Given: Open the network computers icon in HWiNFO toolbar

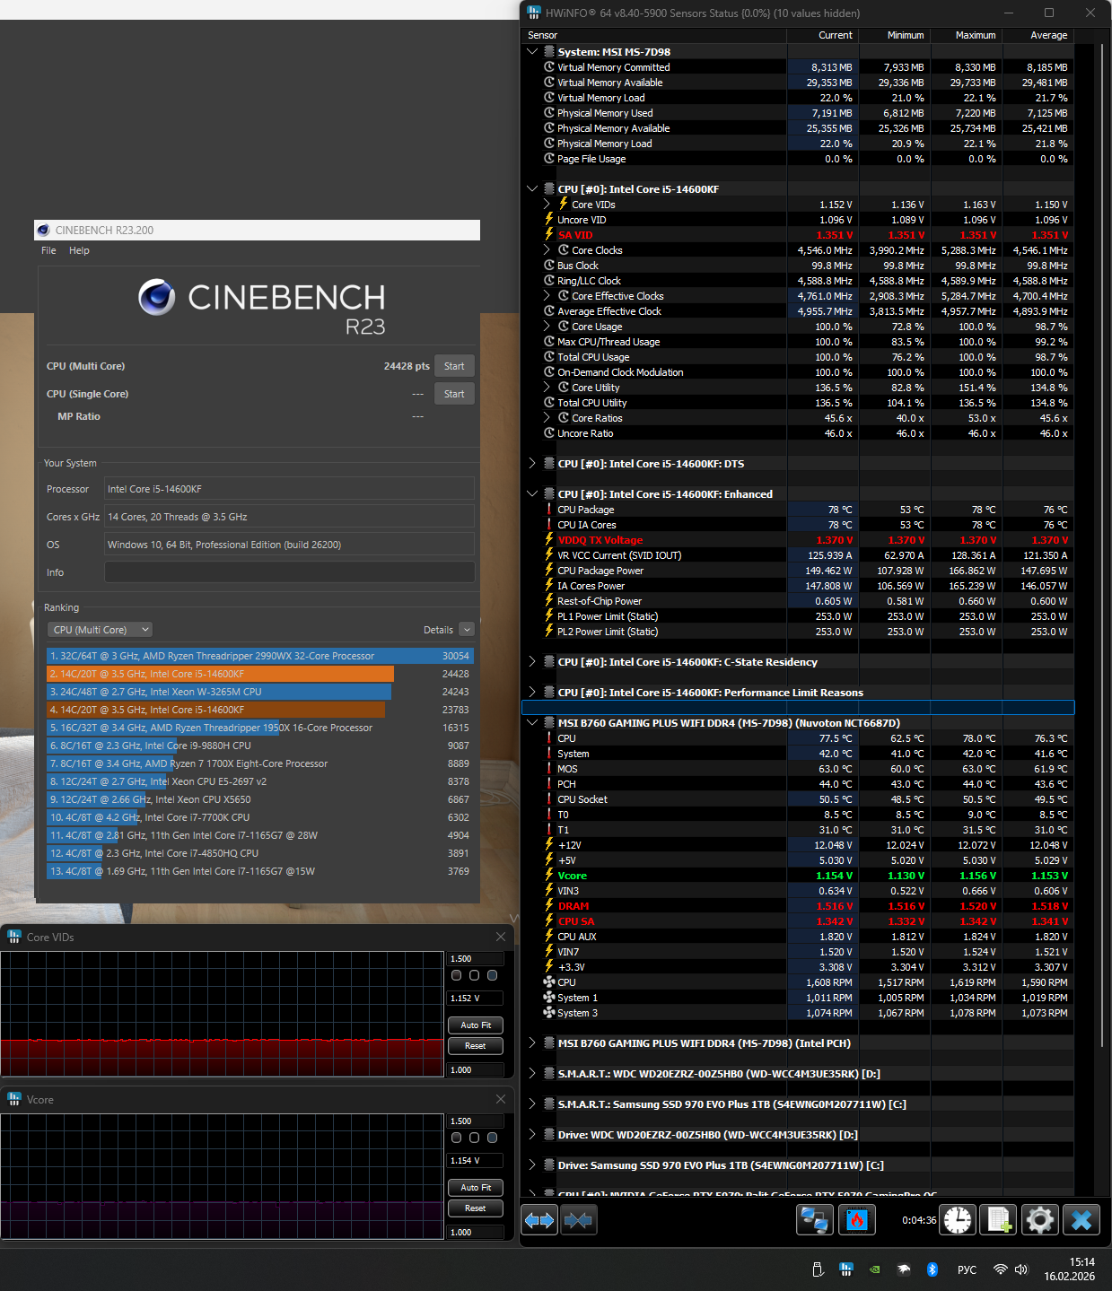Looking at the screenshot, I should click(815, 1220).
